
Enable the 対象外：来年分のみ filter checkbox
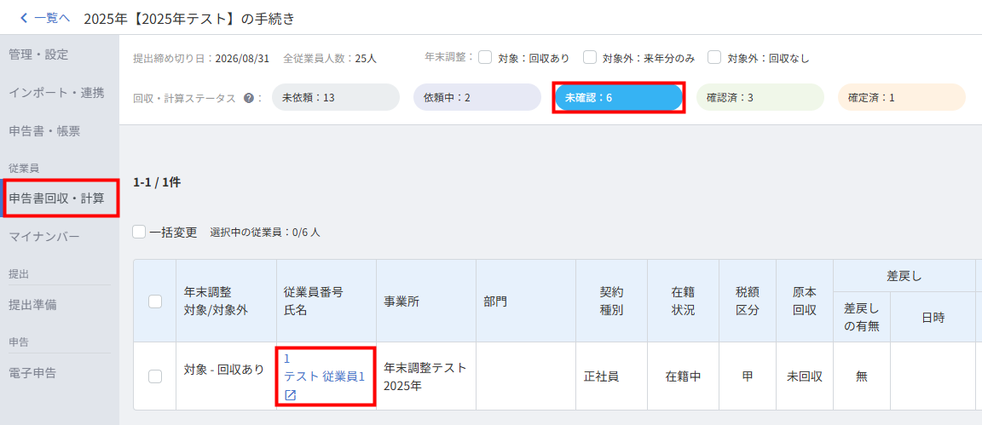[x=590, y=58]
